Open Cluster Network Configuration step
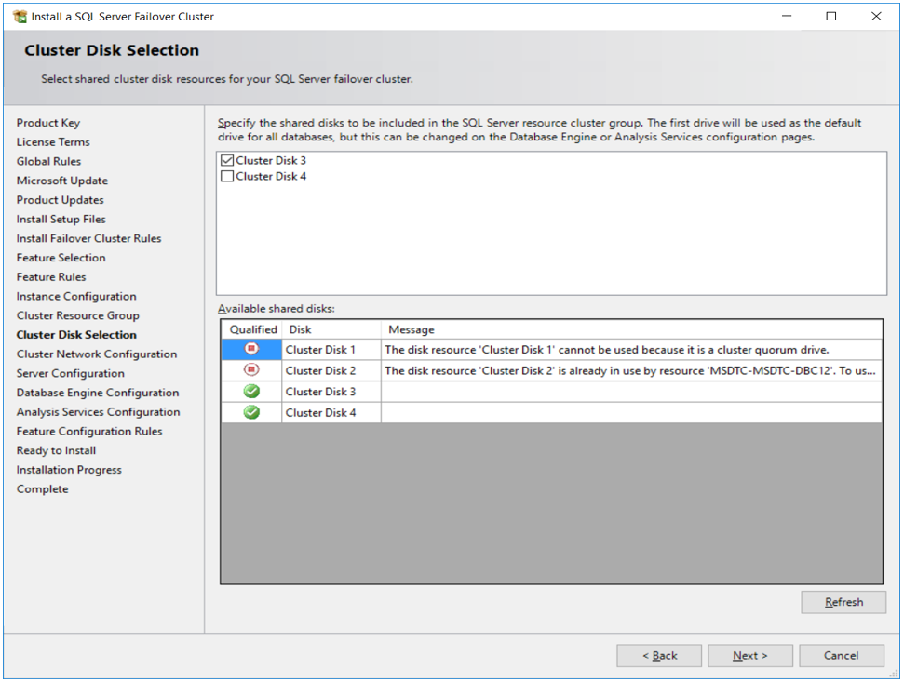 [x=97, y=354]
